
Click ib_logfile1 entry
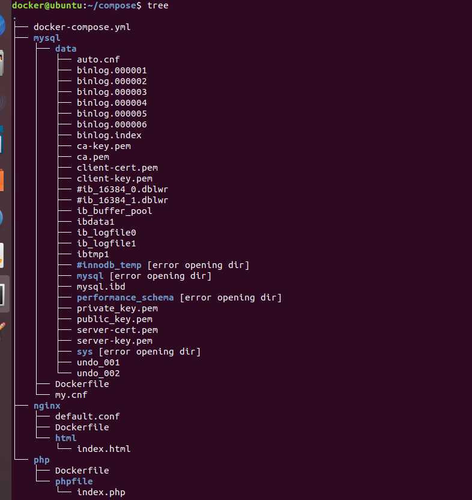[106, 243]
